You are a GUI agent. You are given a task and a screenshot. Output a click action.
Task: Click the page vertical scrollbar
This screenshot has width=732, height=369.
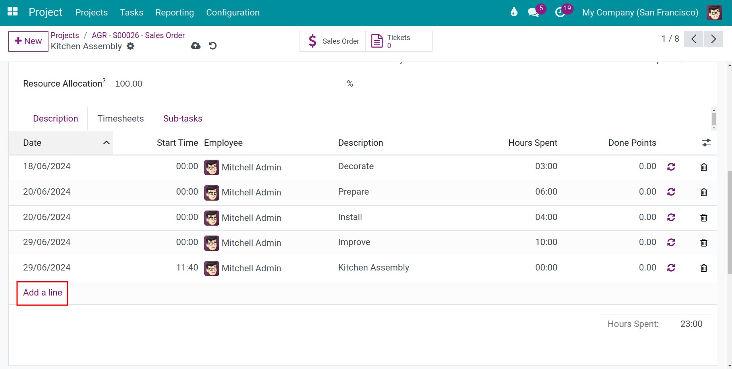point(729,222)
